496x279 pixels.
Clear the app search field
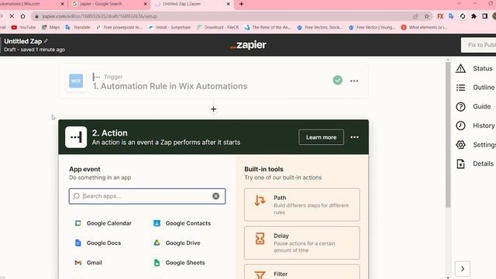click(215, 196)
